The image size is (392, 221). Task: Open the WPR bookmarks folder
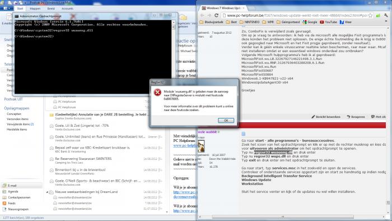pyautogui.click(x=268, y=22)
